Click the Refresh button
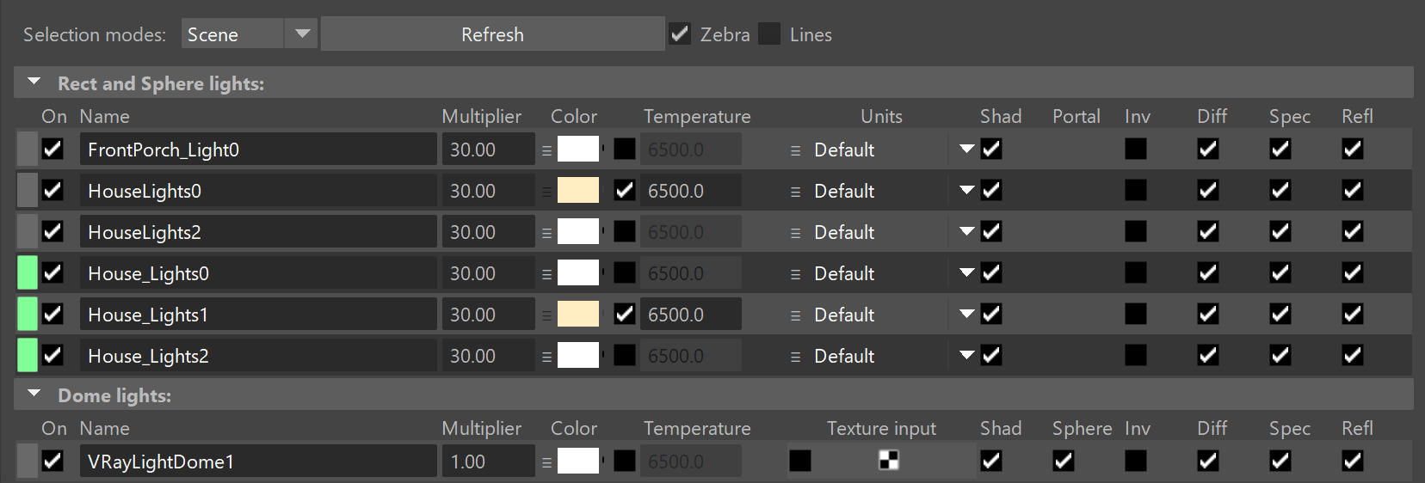 point(492,34)
